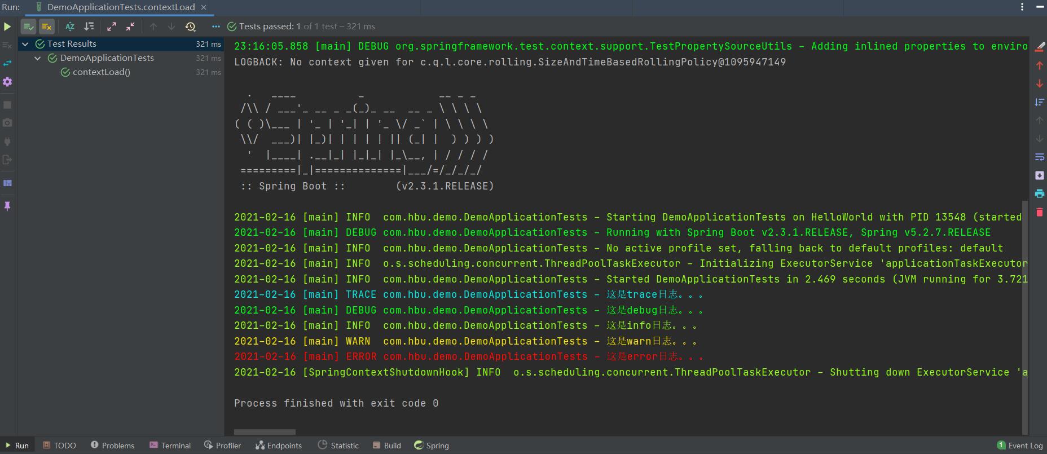Click the console highlight/edit pencil icon
Viewport: 1047px width, 454px height.
pos(1040,47)
